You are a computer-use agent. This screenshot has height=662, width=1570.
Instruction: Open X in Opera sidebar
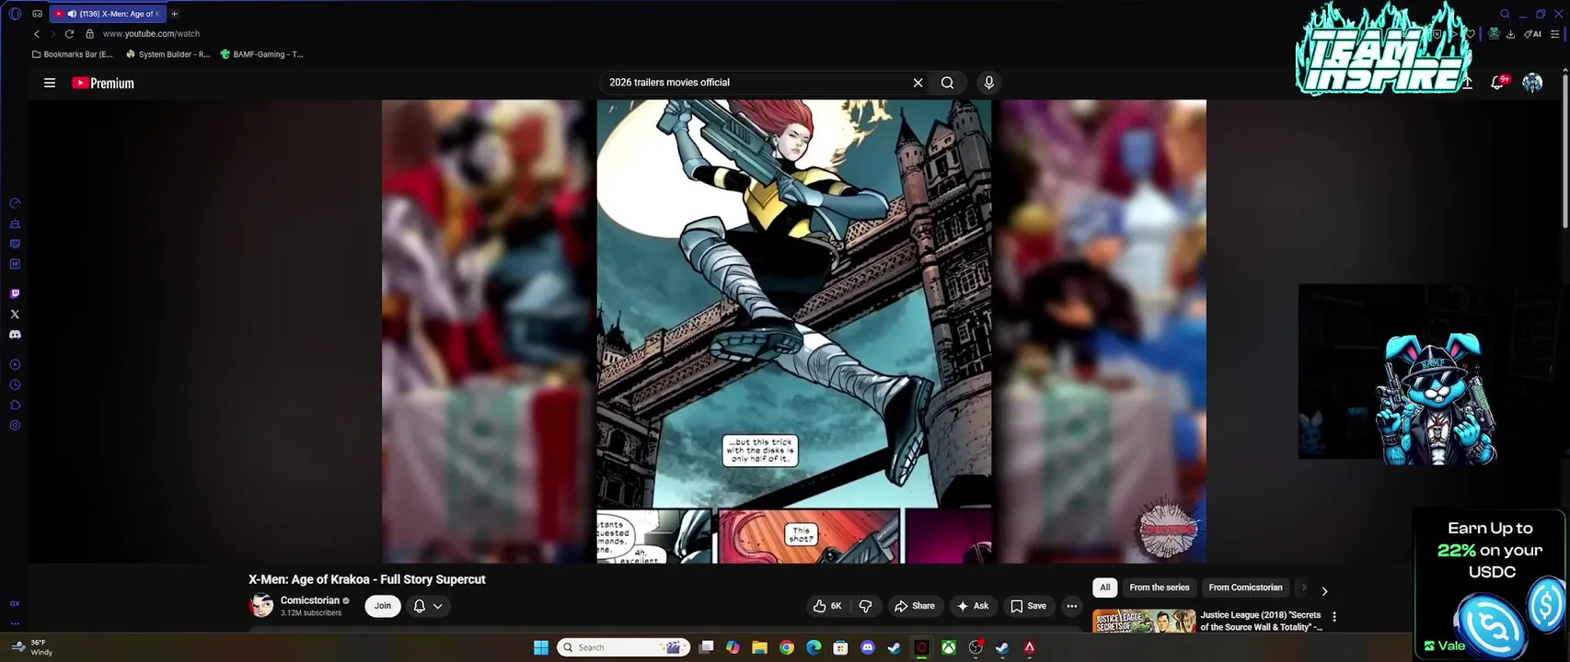pos(15,314)
